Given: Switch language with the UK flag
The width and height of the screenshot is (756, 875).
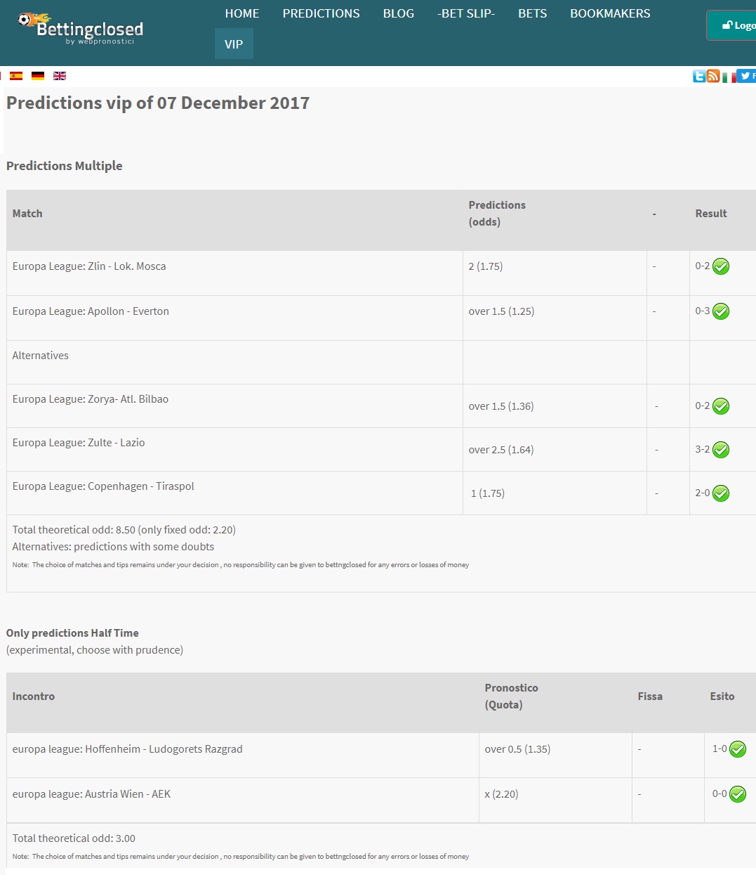Looking at the screenshot, I should tap(60, 76).
